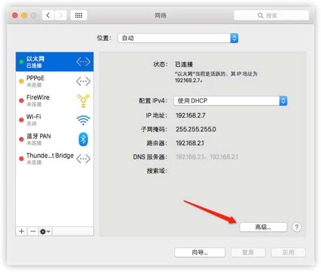Open the gear action menu
Image resolution: width=321 pixels, height=272 pixels.
(45, 232)
